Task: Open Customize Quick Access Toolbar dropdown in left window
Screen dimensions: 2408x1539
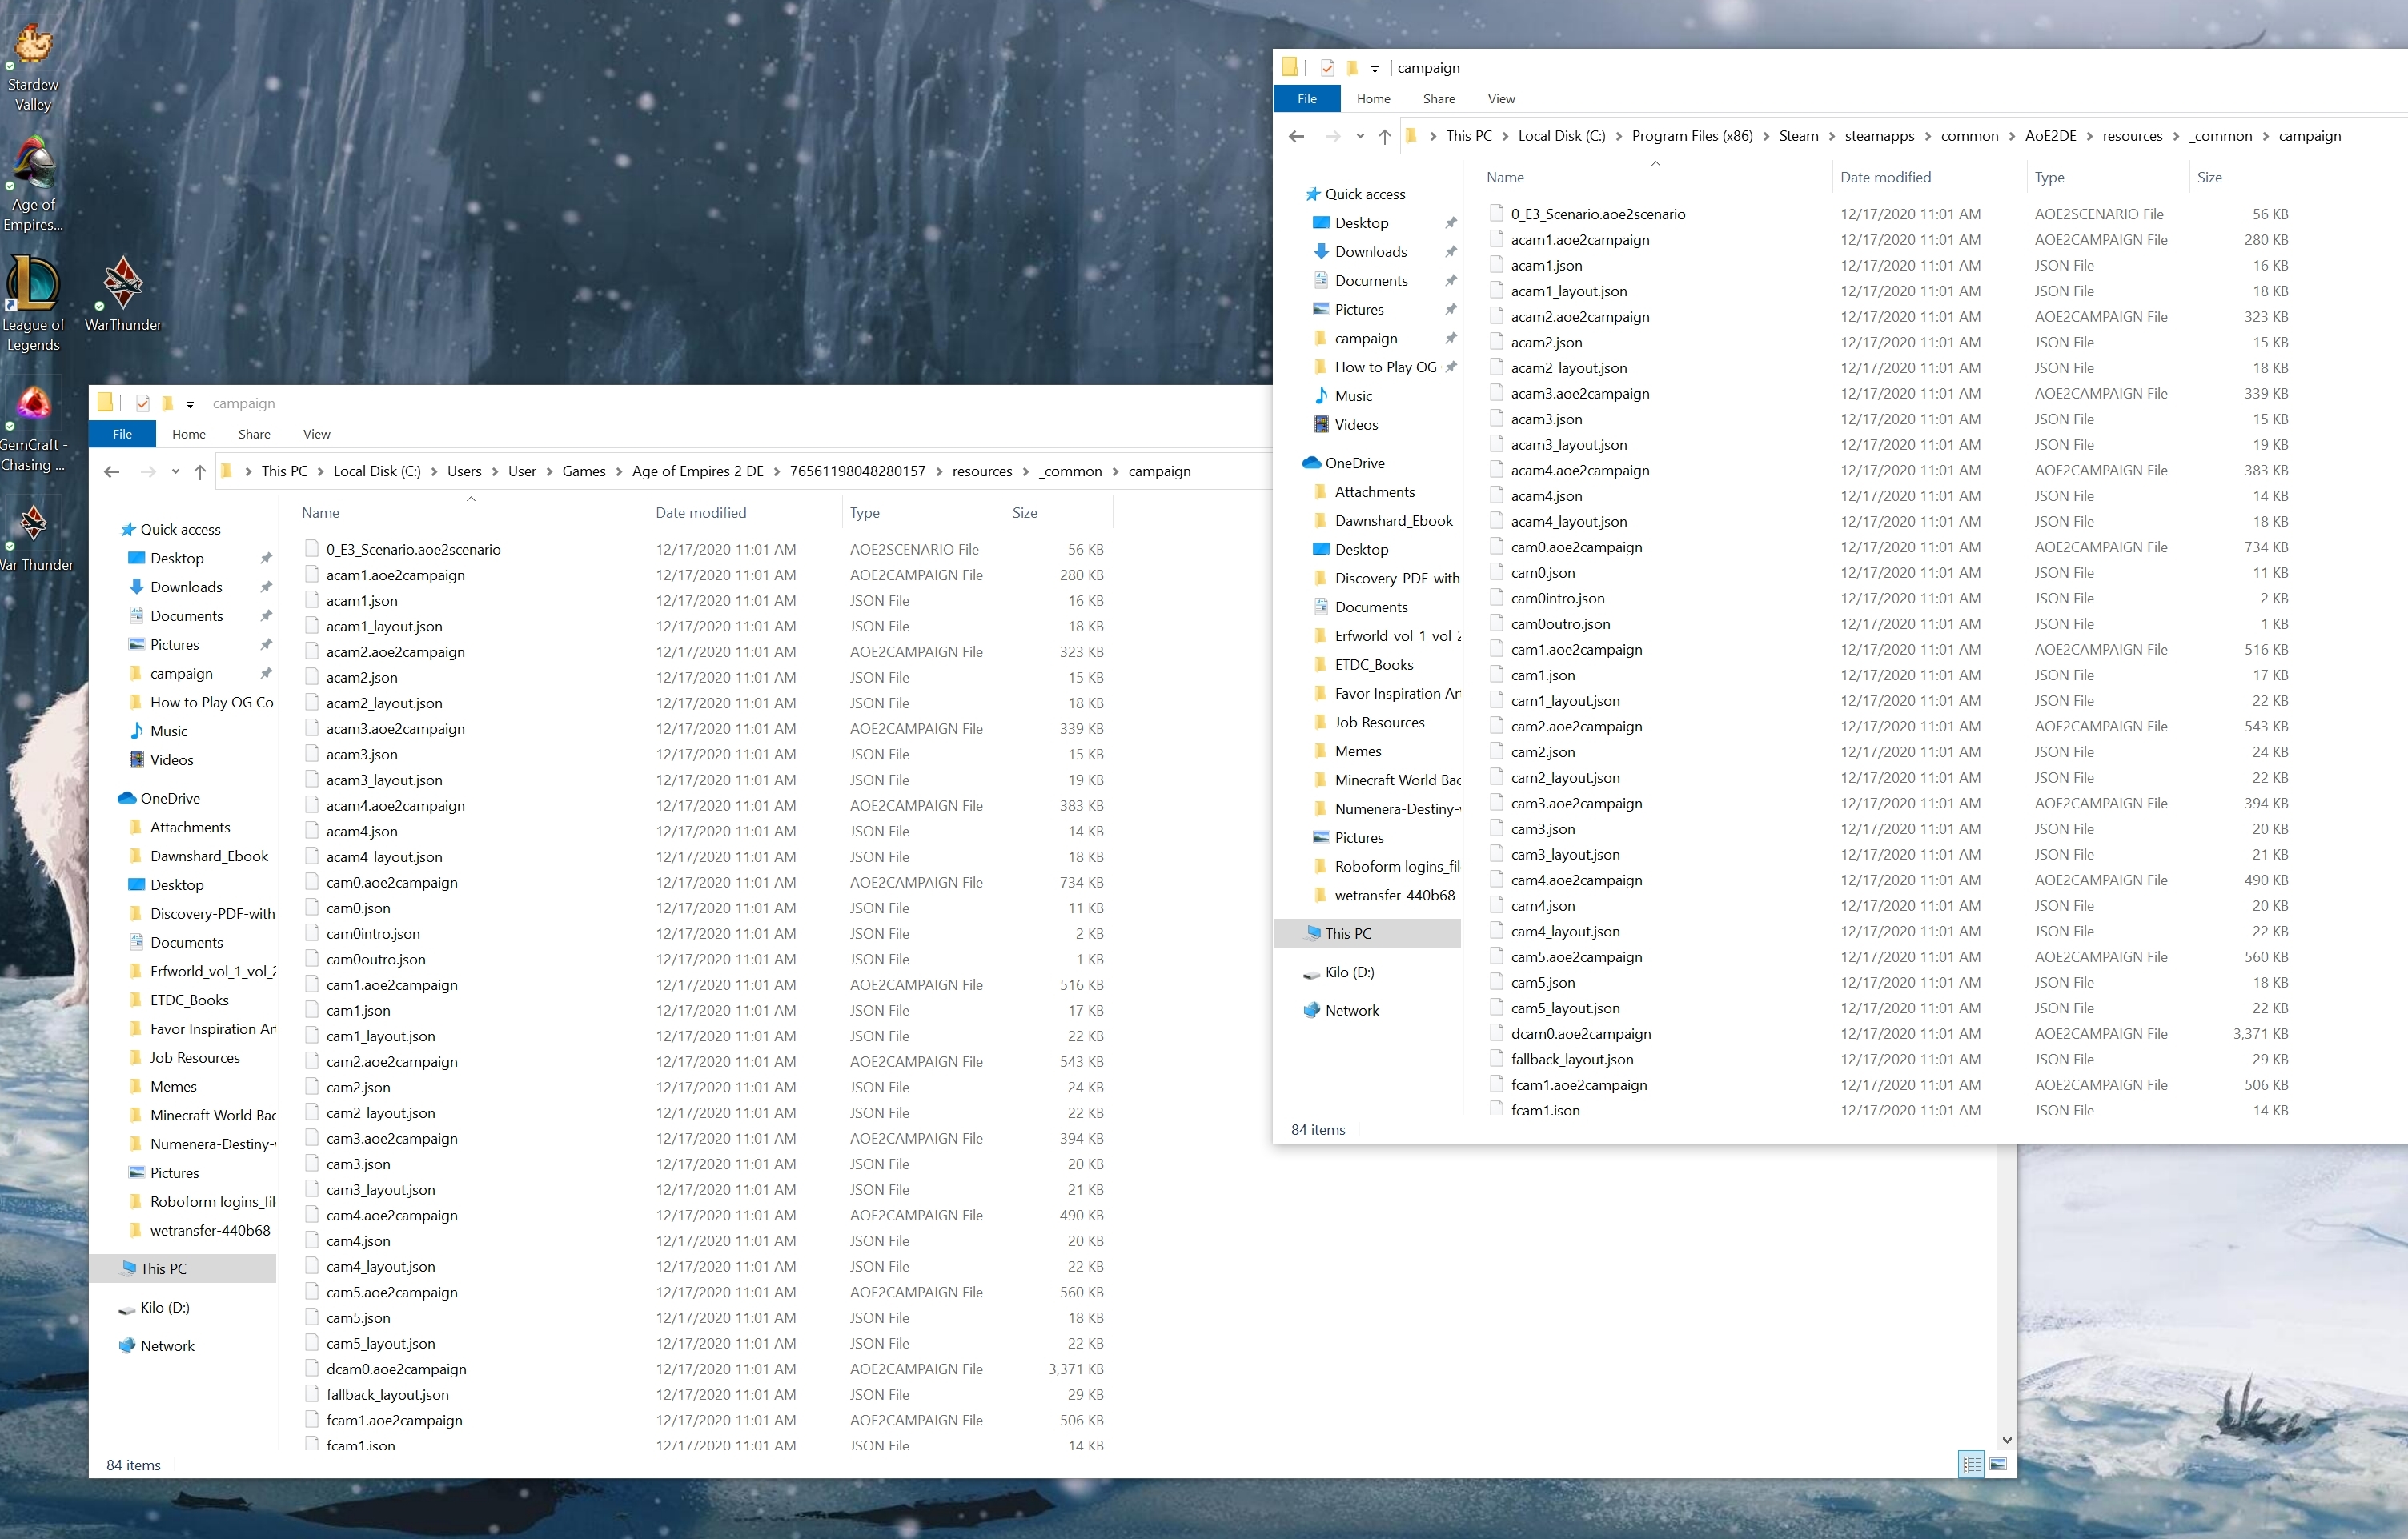Action: tap(190, 405)
